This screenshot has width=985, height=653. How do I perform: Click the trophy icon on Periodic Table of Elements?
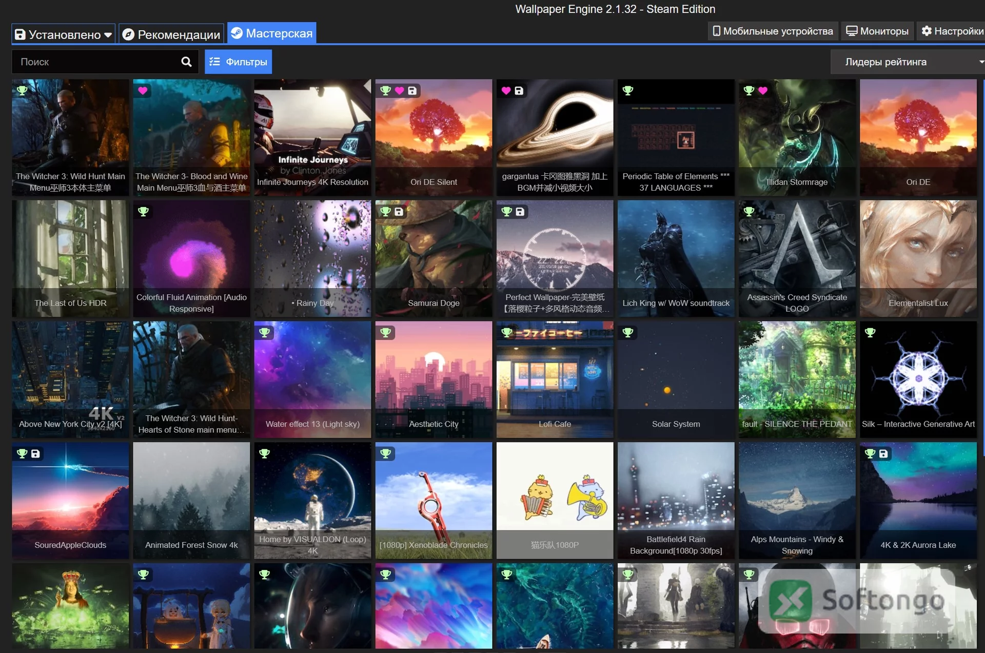click(627, 91)
